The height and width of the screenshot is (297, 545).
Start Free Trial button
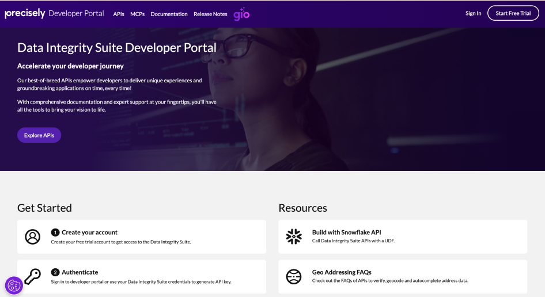coord(513,13)
